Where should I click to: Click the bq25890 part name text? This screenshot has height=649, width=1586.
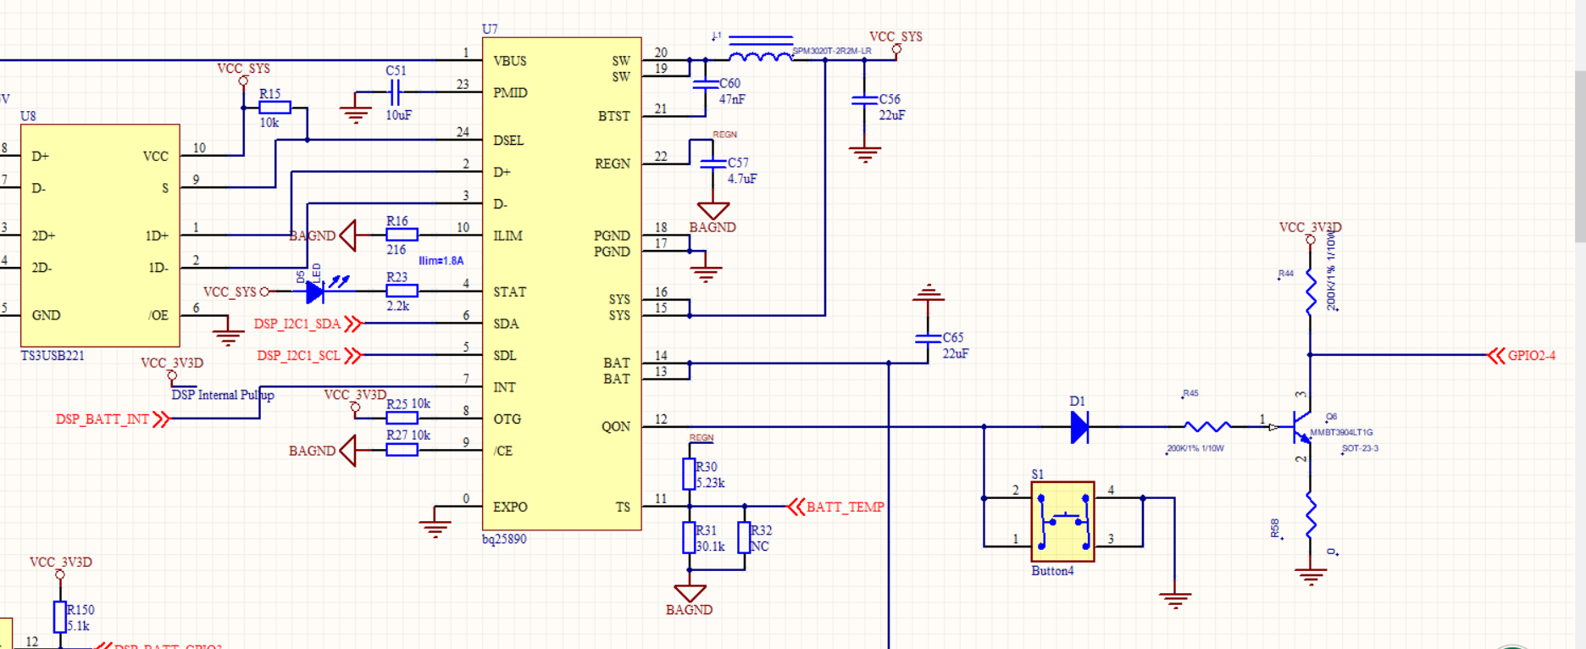[x=505, y=539]
